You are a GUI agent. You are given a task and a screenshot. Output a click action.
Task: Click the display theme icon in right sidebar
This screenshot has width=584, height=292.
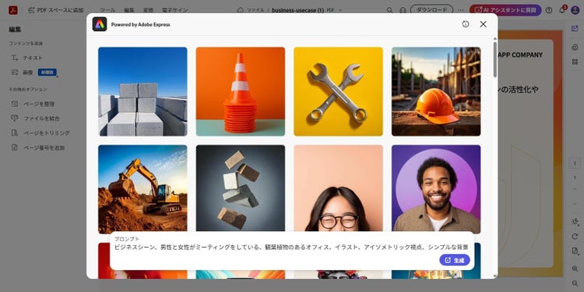coord(575,222)
